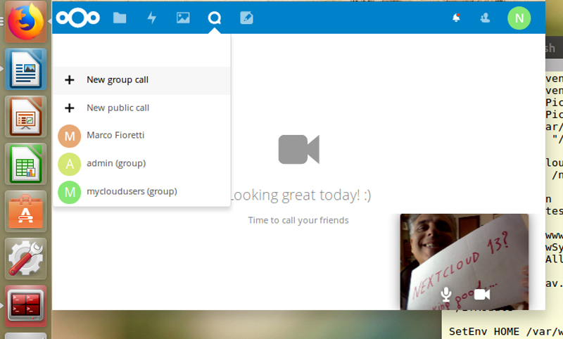Screen dimensions: 563x339
Task: Choose New public call
Action: (118, 108)
